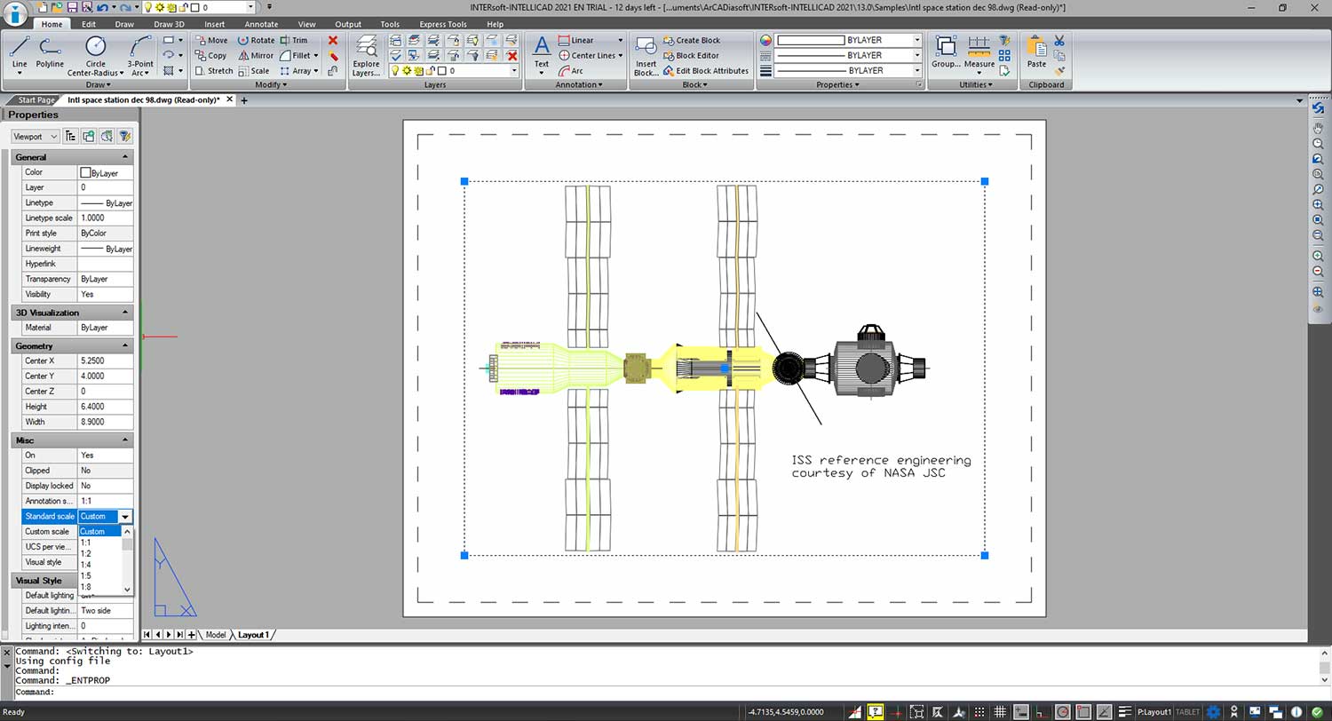Image resolution: width=1332 pixels, height=721 pixels.
Task: Click the Create Block button
Action: (x=697, y=40)
